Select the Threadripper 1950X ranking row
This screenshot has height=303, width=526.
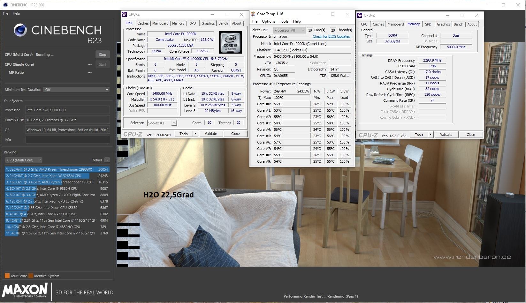[x=57, y=182]
